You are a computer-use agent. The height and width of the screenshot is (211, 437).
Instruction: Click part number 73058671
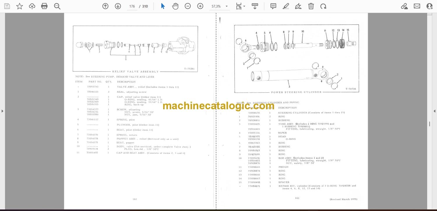pyautogui.click(x=254, y=186)
